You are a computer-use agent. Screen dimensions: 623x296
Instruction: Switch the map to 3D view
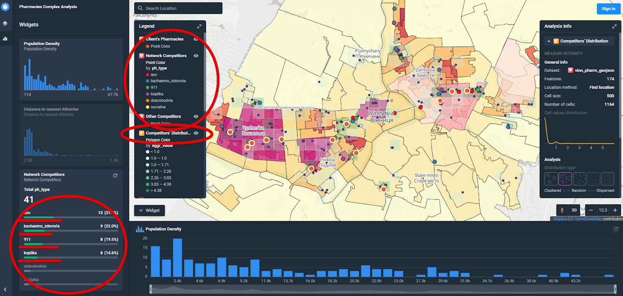(x=574, y=210)
